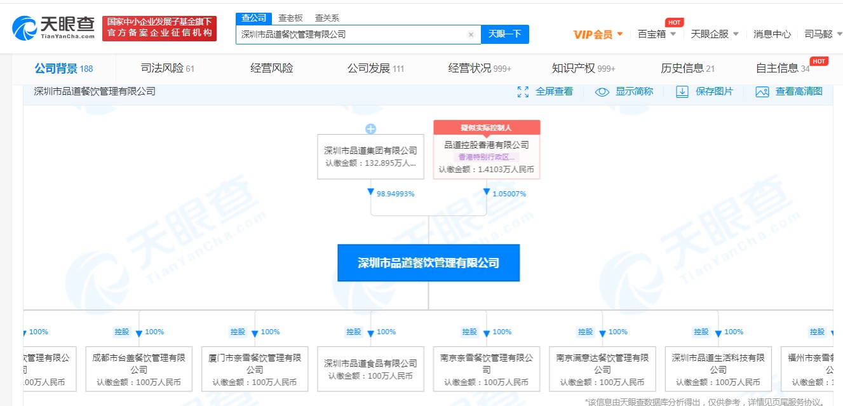
Task: Open the 深圳市品道食品有限公司 subsidiary node
Action: click(370, 369)
